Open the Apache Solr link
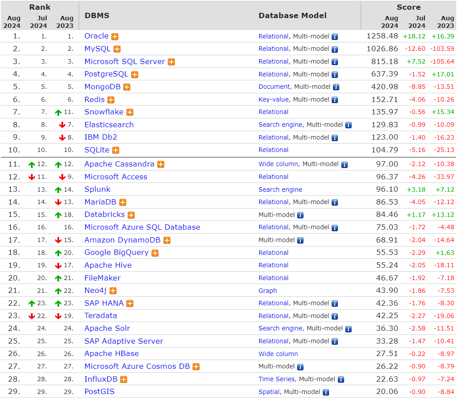The height and width of the screenshot is (398, 458). (x=107, y=329)
